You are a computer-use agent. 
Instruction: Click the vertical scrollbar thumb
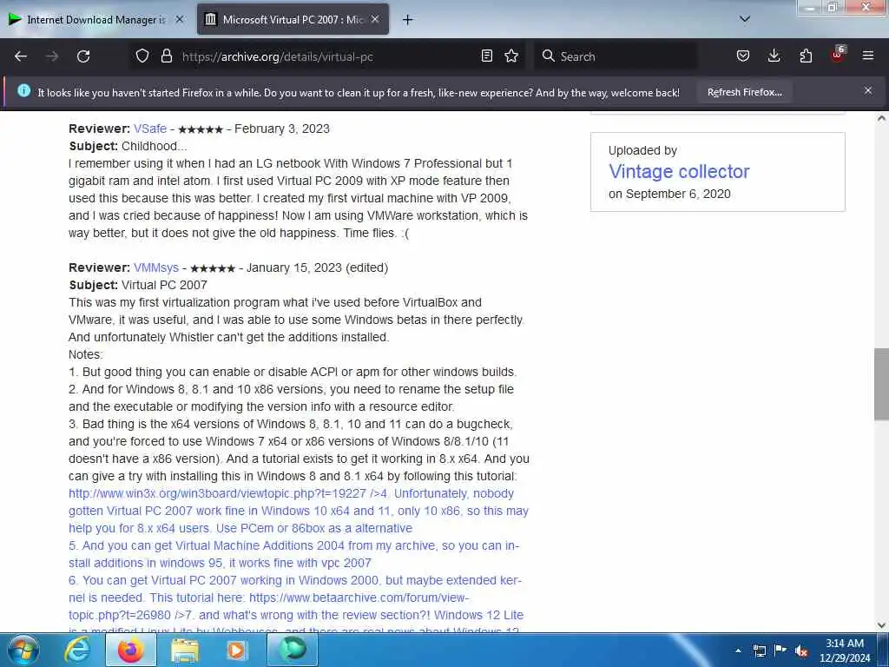point(881,384)
